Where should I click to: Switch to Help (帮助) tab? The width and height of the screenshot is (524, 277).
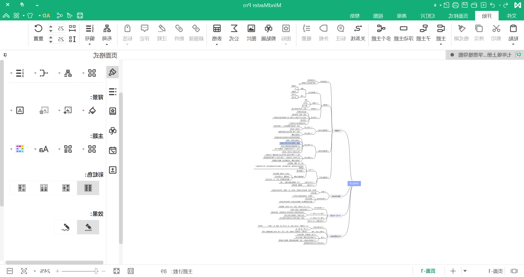[x=355, y=16]
